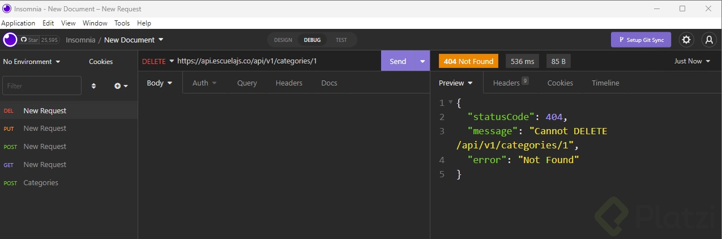The width and height of the screenshot is (722, 239).
Task: Open the Tools menu
Action: (122, 23)
